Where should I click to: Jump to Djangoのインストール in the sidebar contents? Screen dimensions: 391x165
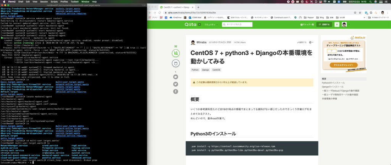[x=333, y=87]
